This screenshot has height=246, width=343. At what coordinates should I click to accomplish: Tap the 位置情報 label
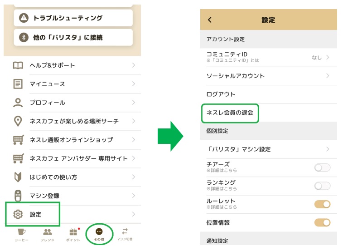pos(218,223)
